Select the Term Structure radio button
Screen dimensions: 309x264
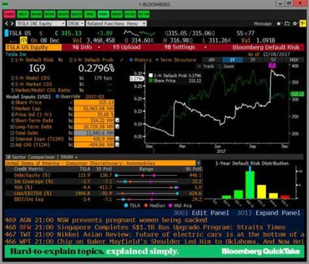click(157, 60)
